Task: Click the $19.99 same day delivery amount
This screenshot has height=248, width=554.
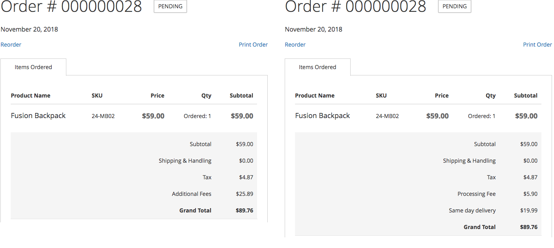Action: pyautogui.click(x=529, y=210)
